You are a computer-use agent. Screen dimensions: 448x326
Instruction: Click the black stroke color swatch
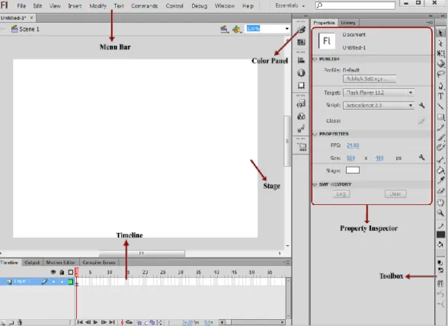click(x=440, y=235)
